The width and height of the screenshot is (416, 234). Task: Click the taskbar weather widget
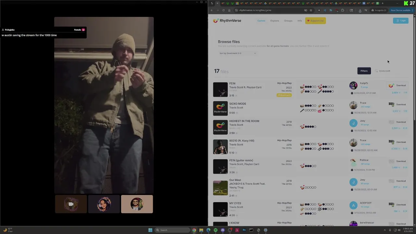click(8, 230)
